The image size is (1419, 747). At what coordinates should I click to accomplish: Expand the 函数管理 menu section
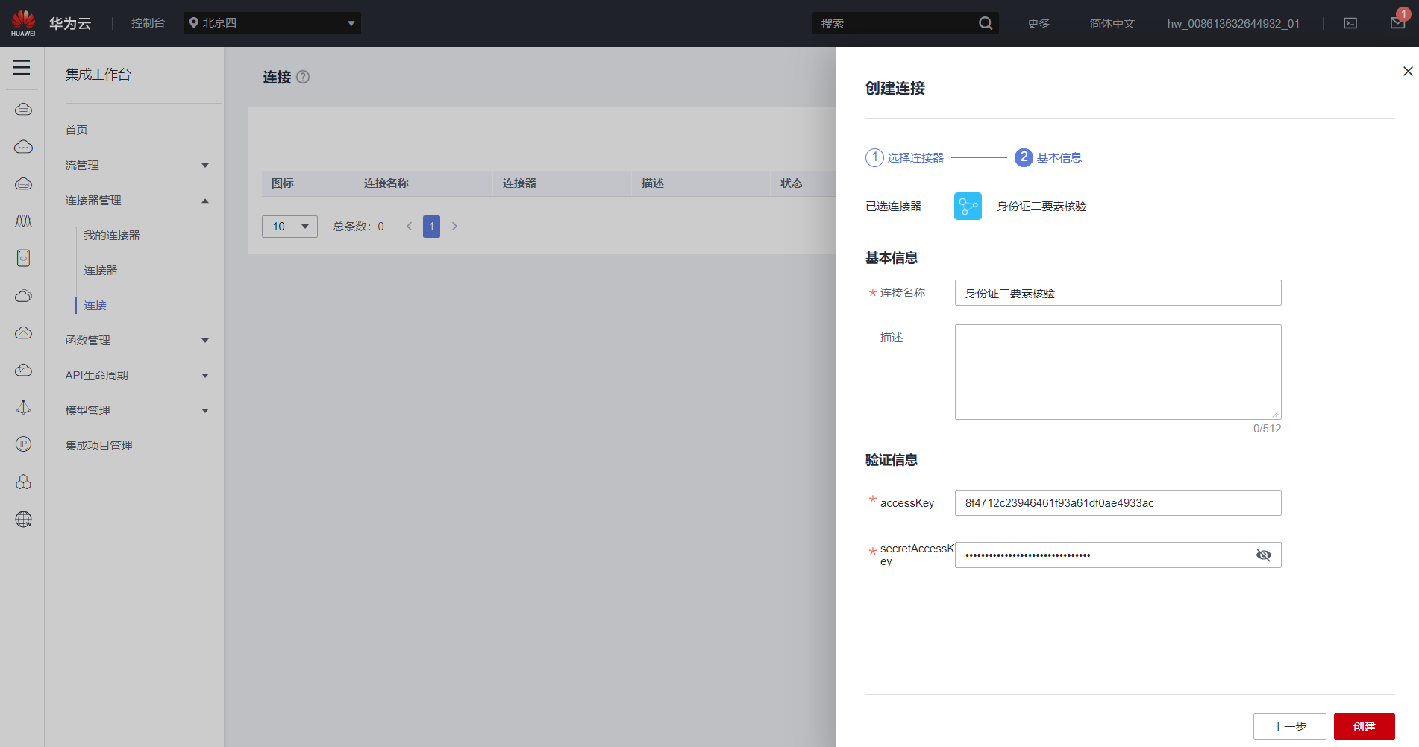(137, 341)
